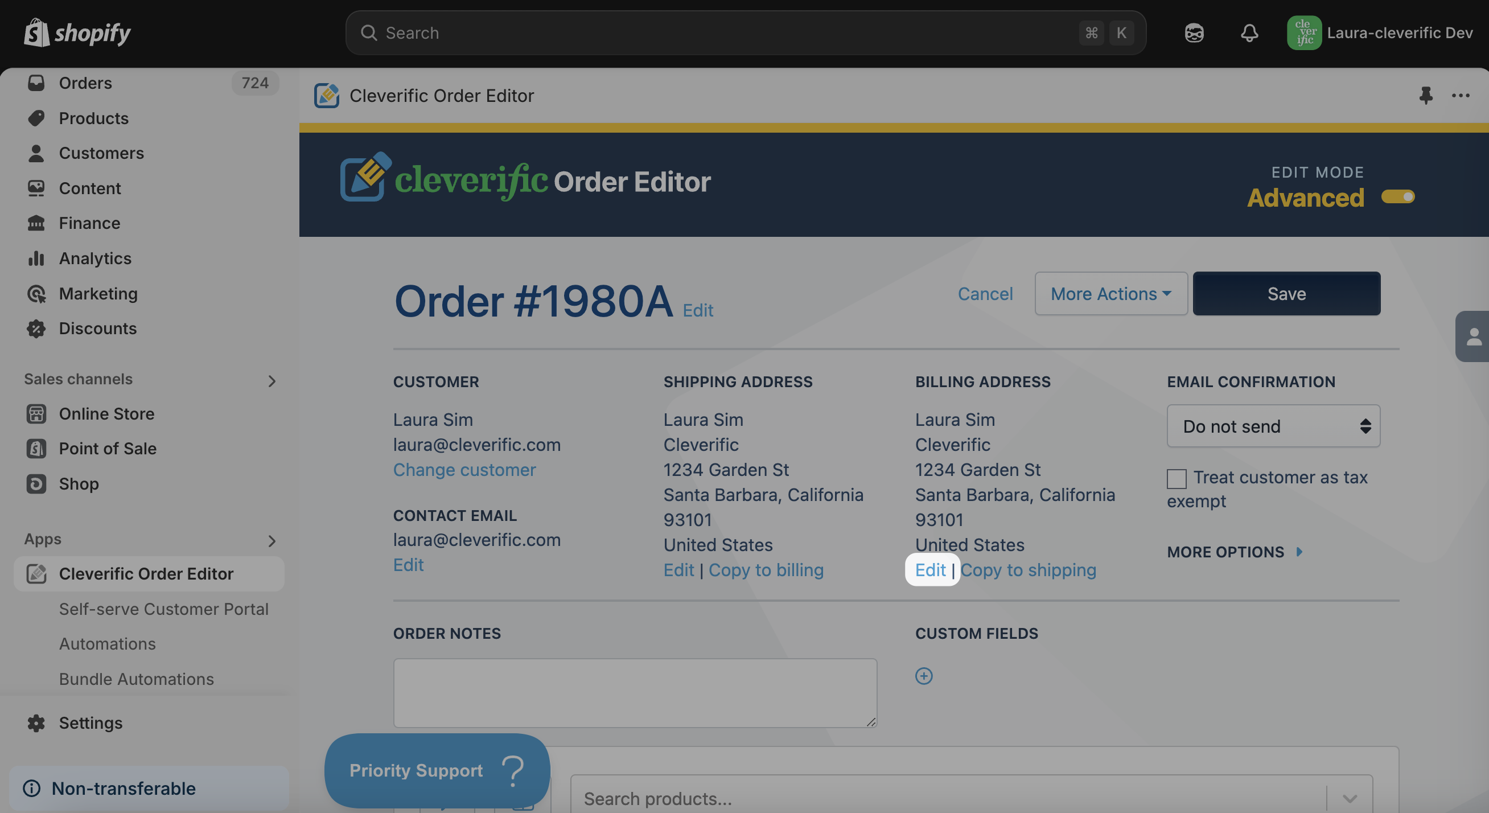Expand the Apps section

272,541
